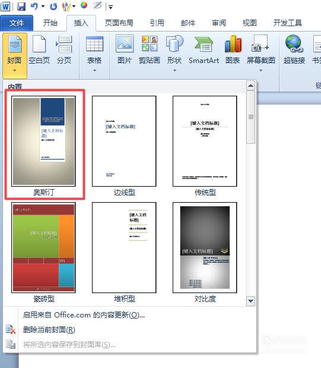The height and width of the screenshot is (368, 321).
Task: Click the delete cover page icon
Action: (x=11, y=329)
